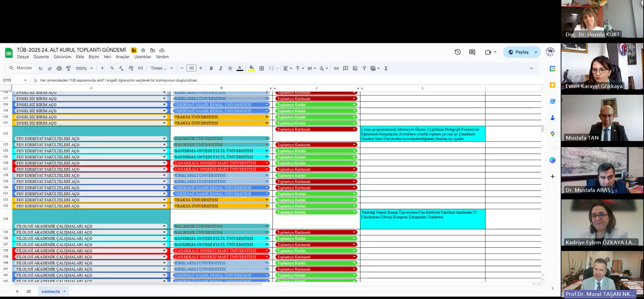Open the 100% zoom dropdown
Viewport: 644px width, 299px height.
pyautogui.click(x=84, y=68)
